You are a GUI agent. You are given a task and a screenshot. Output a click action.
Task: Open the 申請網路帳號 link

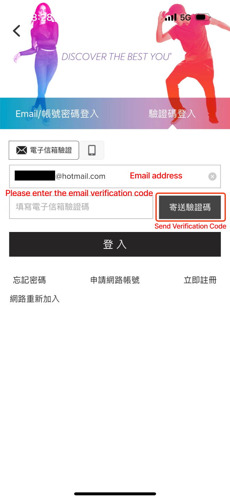pos(115,280)
